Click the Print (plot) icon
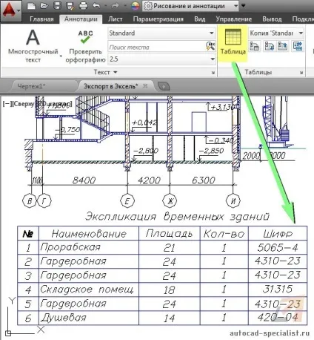This screenshot has height=340, width=314. point(83,6)
